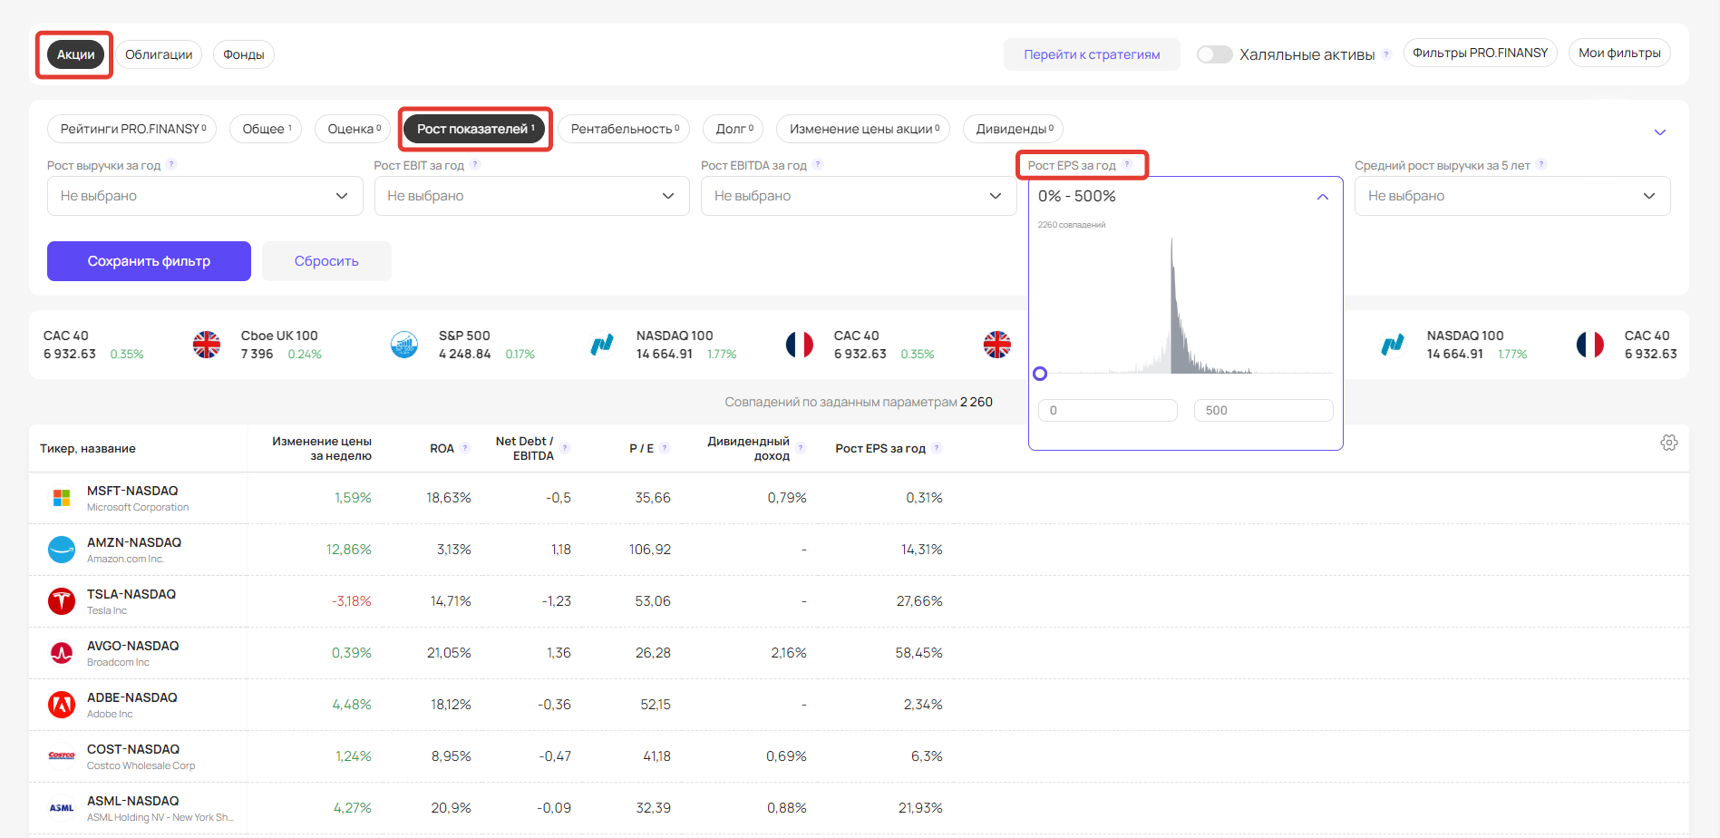Show help for Средний рост выручки за 5 лет
This screenshot has height=838, width=1720.
(1541, 164)
